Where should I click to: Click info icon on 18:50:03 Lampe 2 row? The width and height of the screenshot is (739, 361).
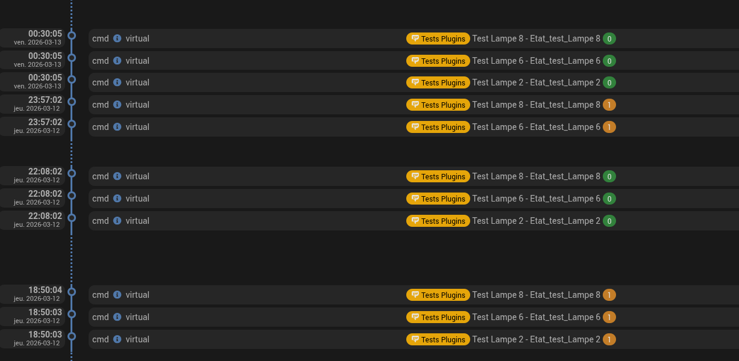[x=118, y=339]
